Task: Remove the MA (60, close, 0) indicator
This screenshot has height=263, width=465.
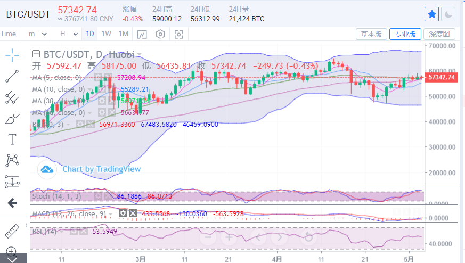Action: tap(112, 113)
